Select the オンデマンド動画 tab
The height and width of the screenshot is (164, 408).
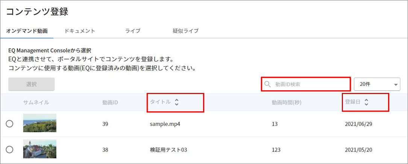pos(27,31)
